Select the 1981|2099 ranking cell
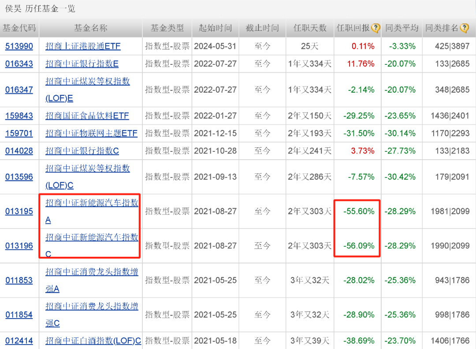476x349 pixels. pyautogui.click(x=450, y=211)
